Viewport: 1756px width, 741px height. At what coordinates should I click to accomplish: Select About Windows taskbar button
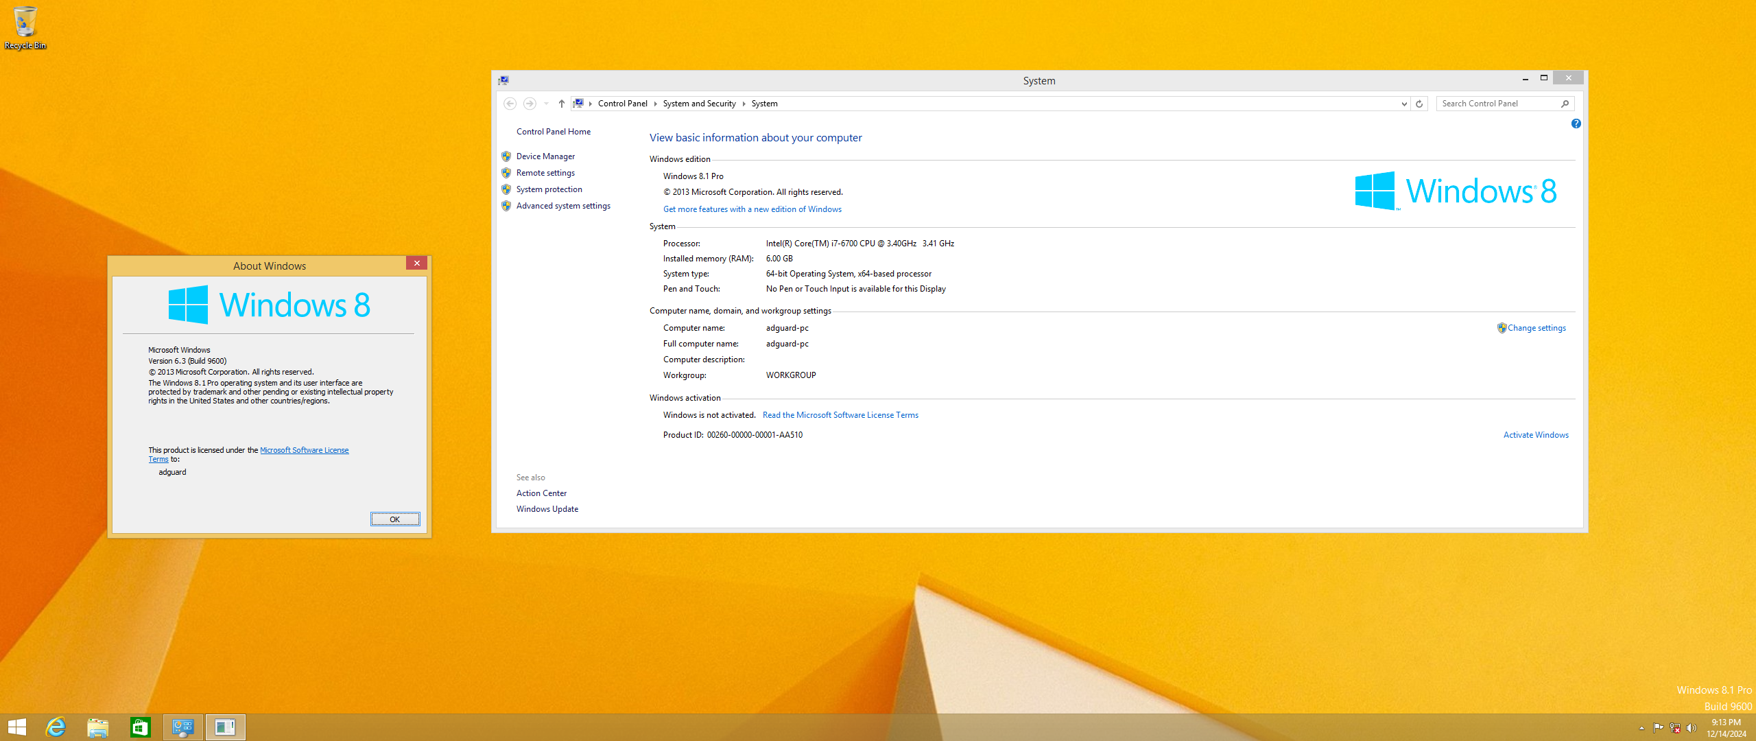tap(225, 727)
